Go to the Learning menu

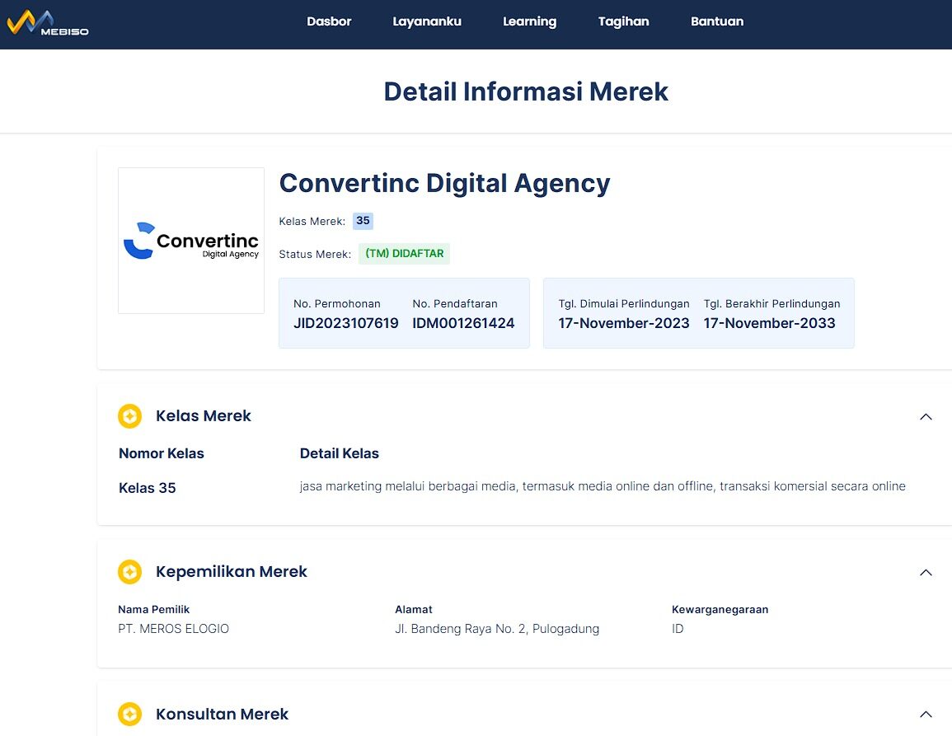tap(529, 21)
